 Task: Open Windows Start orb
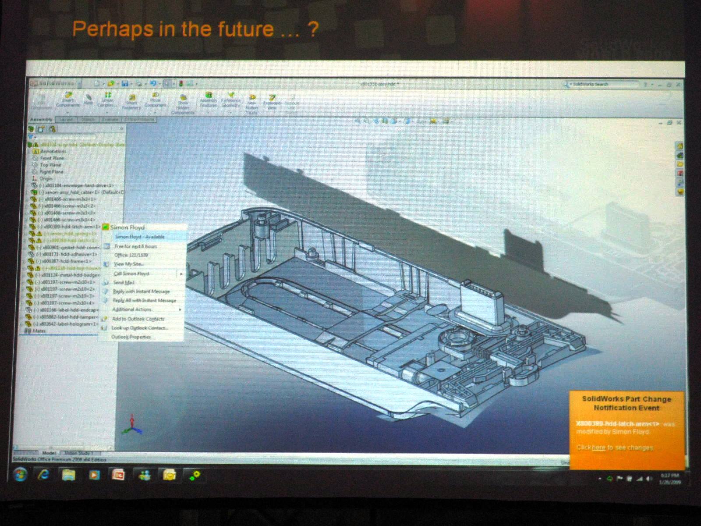(20, 474)
